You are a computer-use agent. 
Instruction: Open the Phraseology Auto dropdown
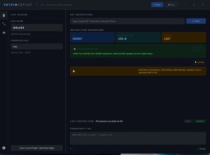[x=37, y=47]
